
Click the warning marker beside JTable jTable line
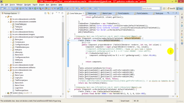click(x=68, y=40)
